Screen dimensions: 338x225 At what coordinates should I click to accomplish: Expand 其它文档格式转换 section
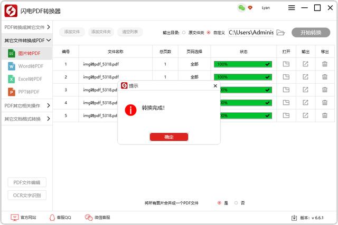pos(27,119)
